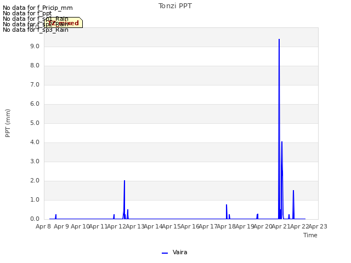Click the 3.0 y-axis tick label

pos(35,162)
